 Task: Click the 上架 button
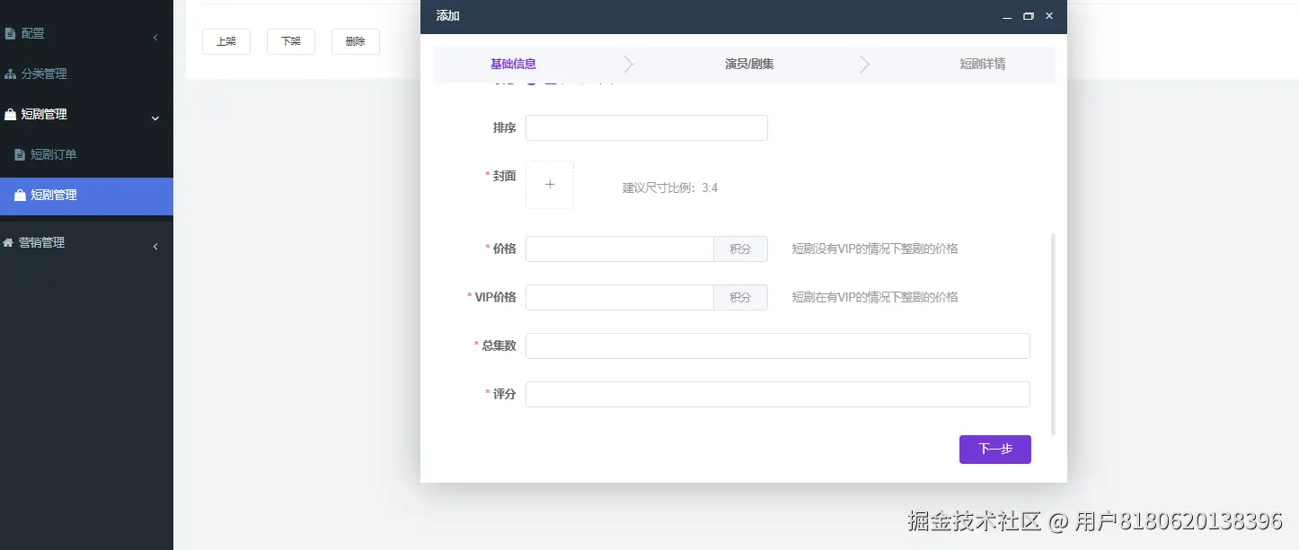coord(225,40)
